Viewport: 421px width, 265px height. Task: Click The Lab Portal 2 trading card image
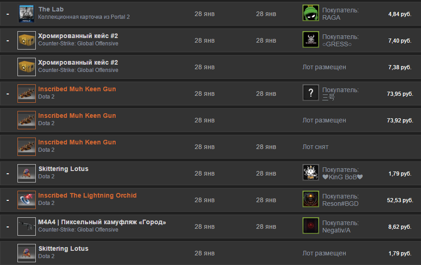pos(27,14)
